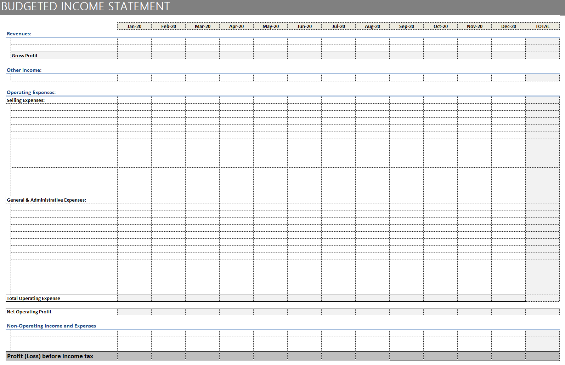Click Non-Operating Income and Expenses heading
Viewport: 565px width, 365px height.
click(51, 326)
